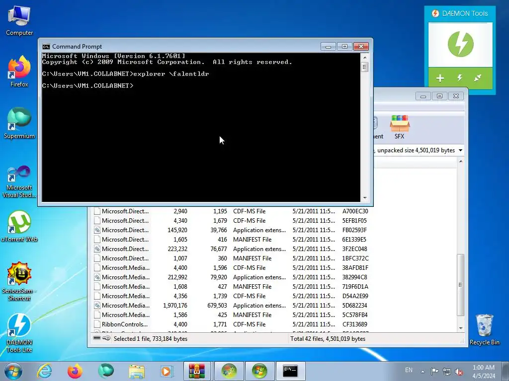Click the DAEMON Tools gadget title
The width and height of the screenshot is (509, 381).
click(x=465, y=13)
